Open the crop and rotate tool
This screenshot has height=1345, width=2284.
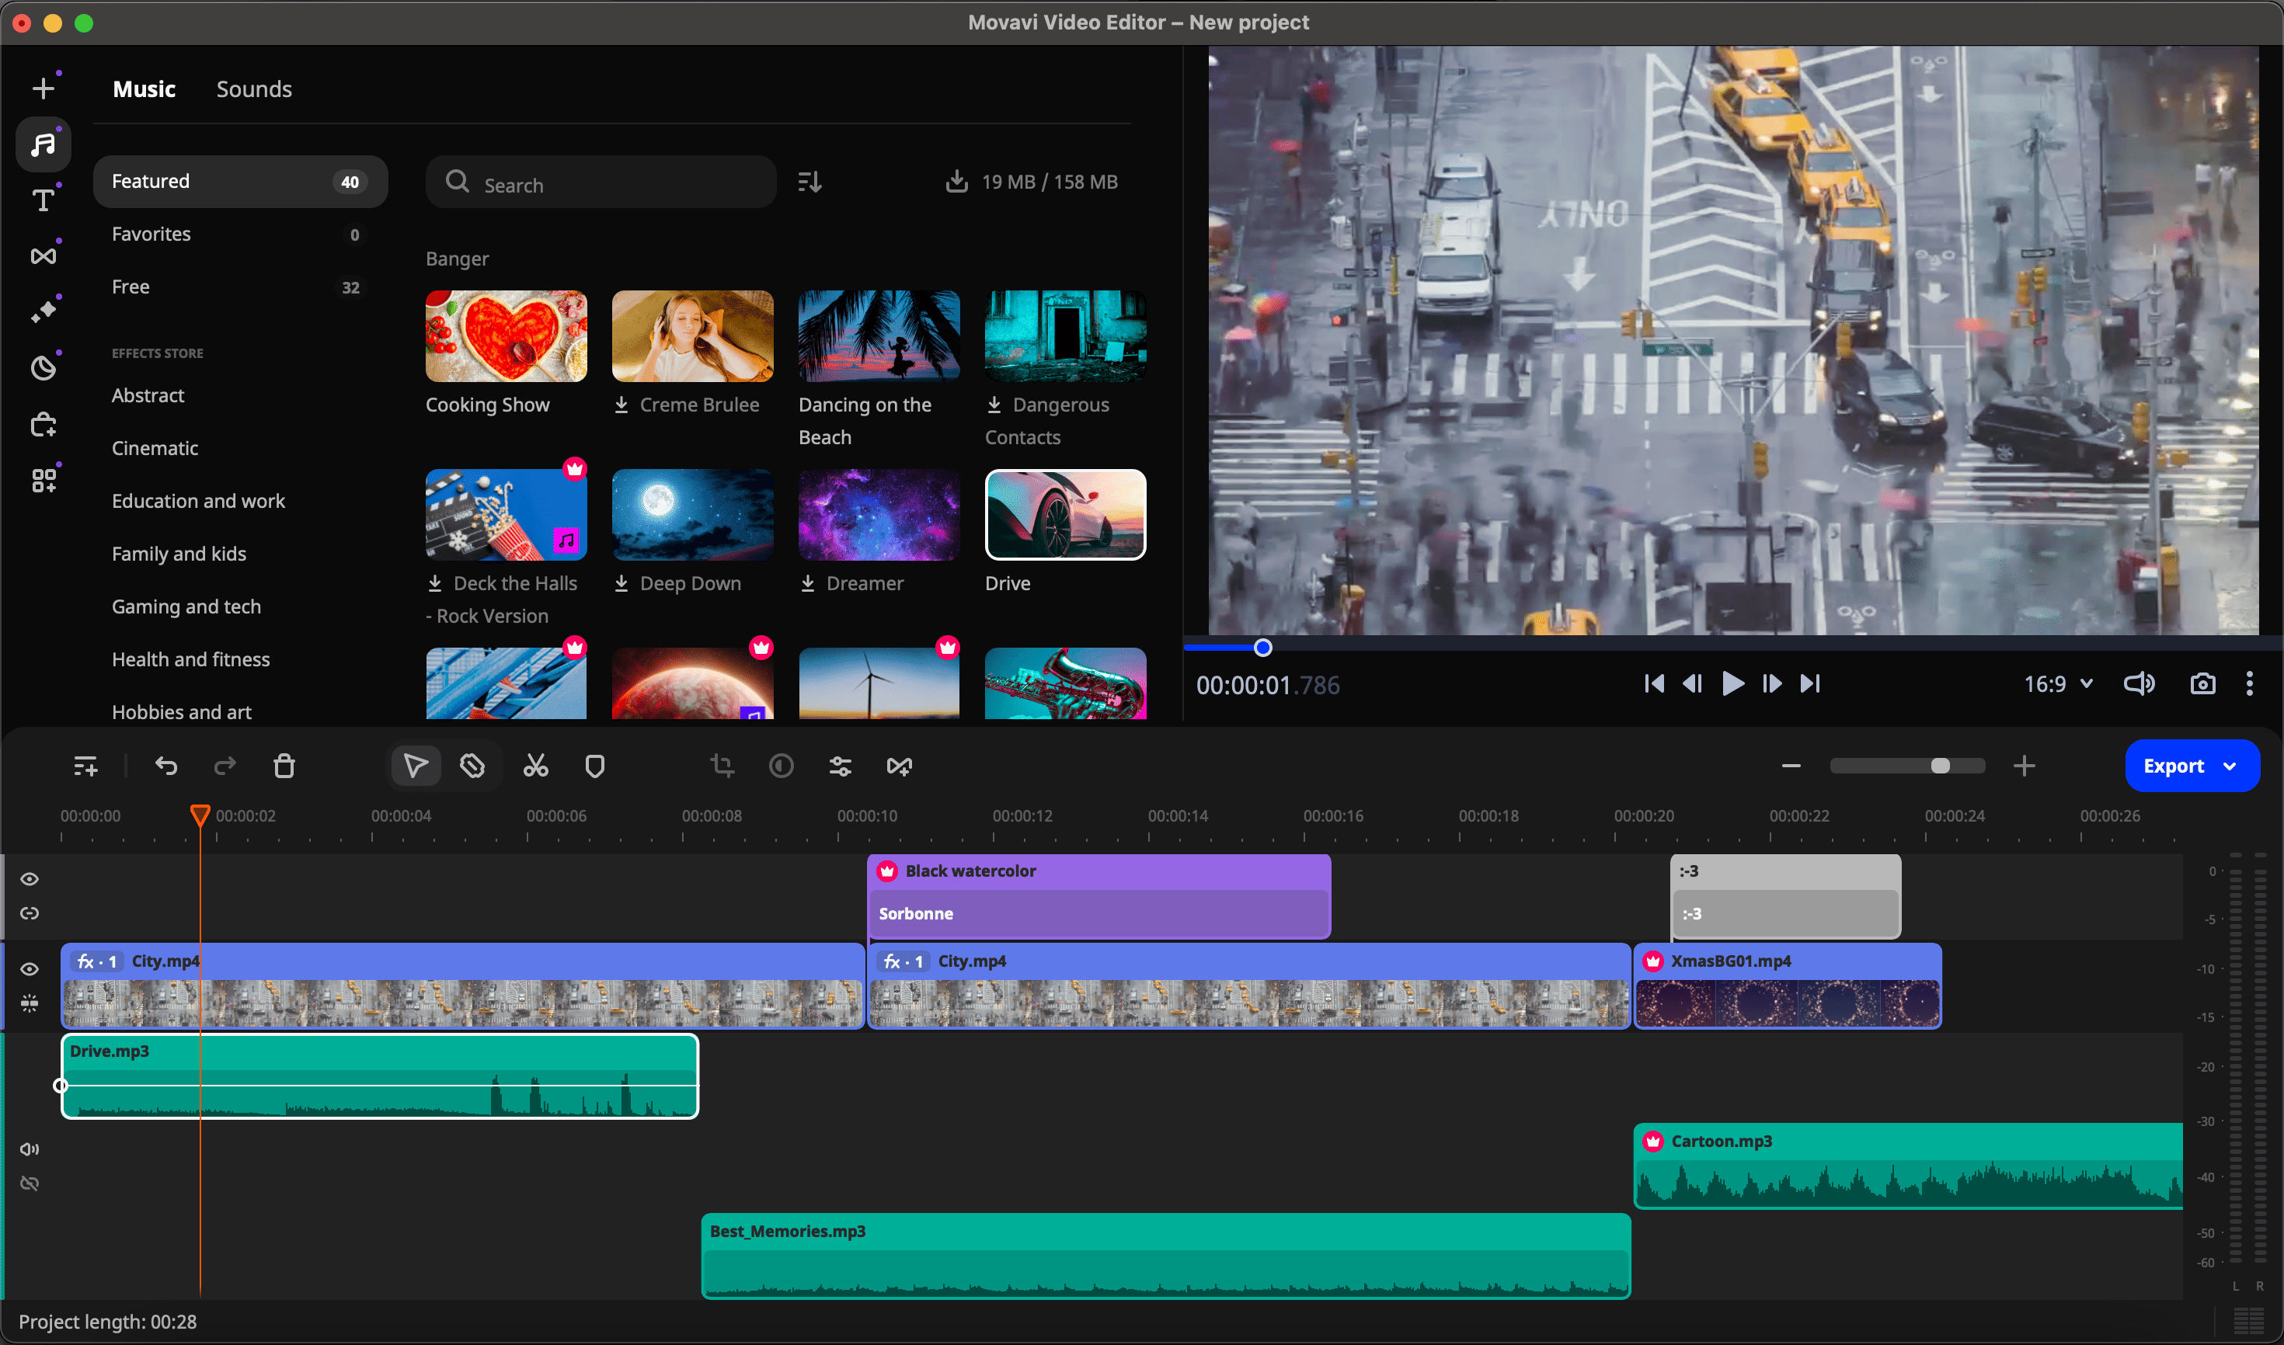coord(722,766)
